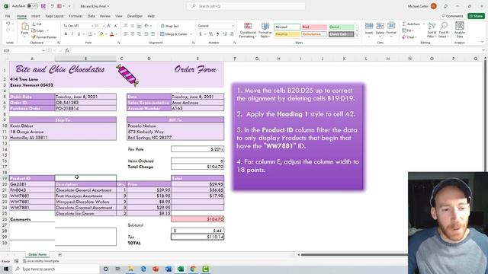Add a new sheet with plus button
This screenshot has height=274, width=488.
[59, 254]
